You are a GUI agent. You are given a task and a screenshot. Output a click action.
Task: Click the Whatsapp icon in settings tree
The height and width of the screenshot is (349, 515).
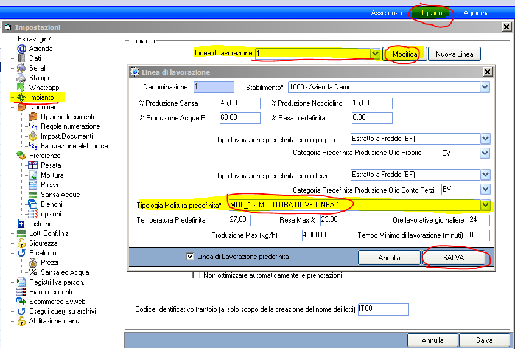pos(21,88)
